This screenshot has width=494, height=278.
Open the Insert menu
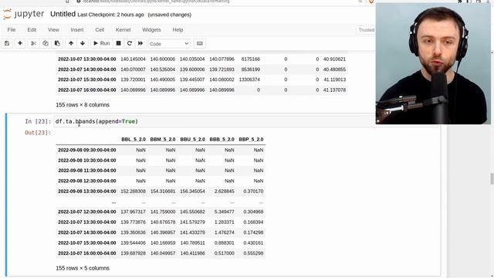77,29
